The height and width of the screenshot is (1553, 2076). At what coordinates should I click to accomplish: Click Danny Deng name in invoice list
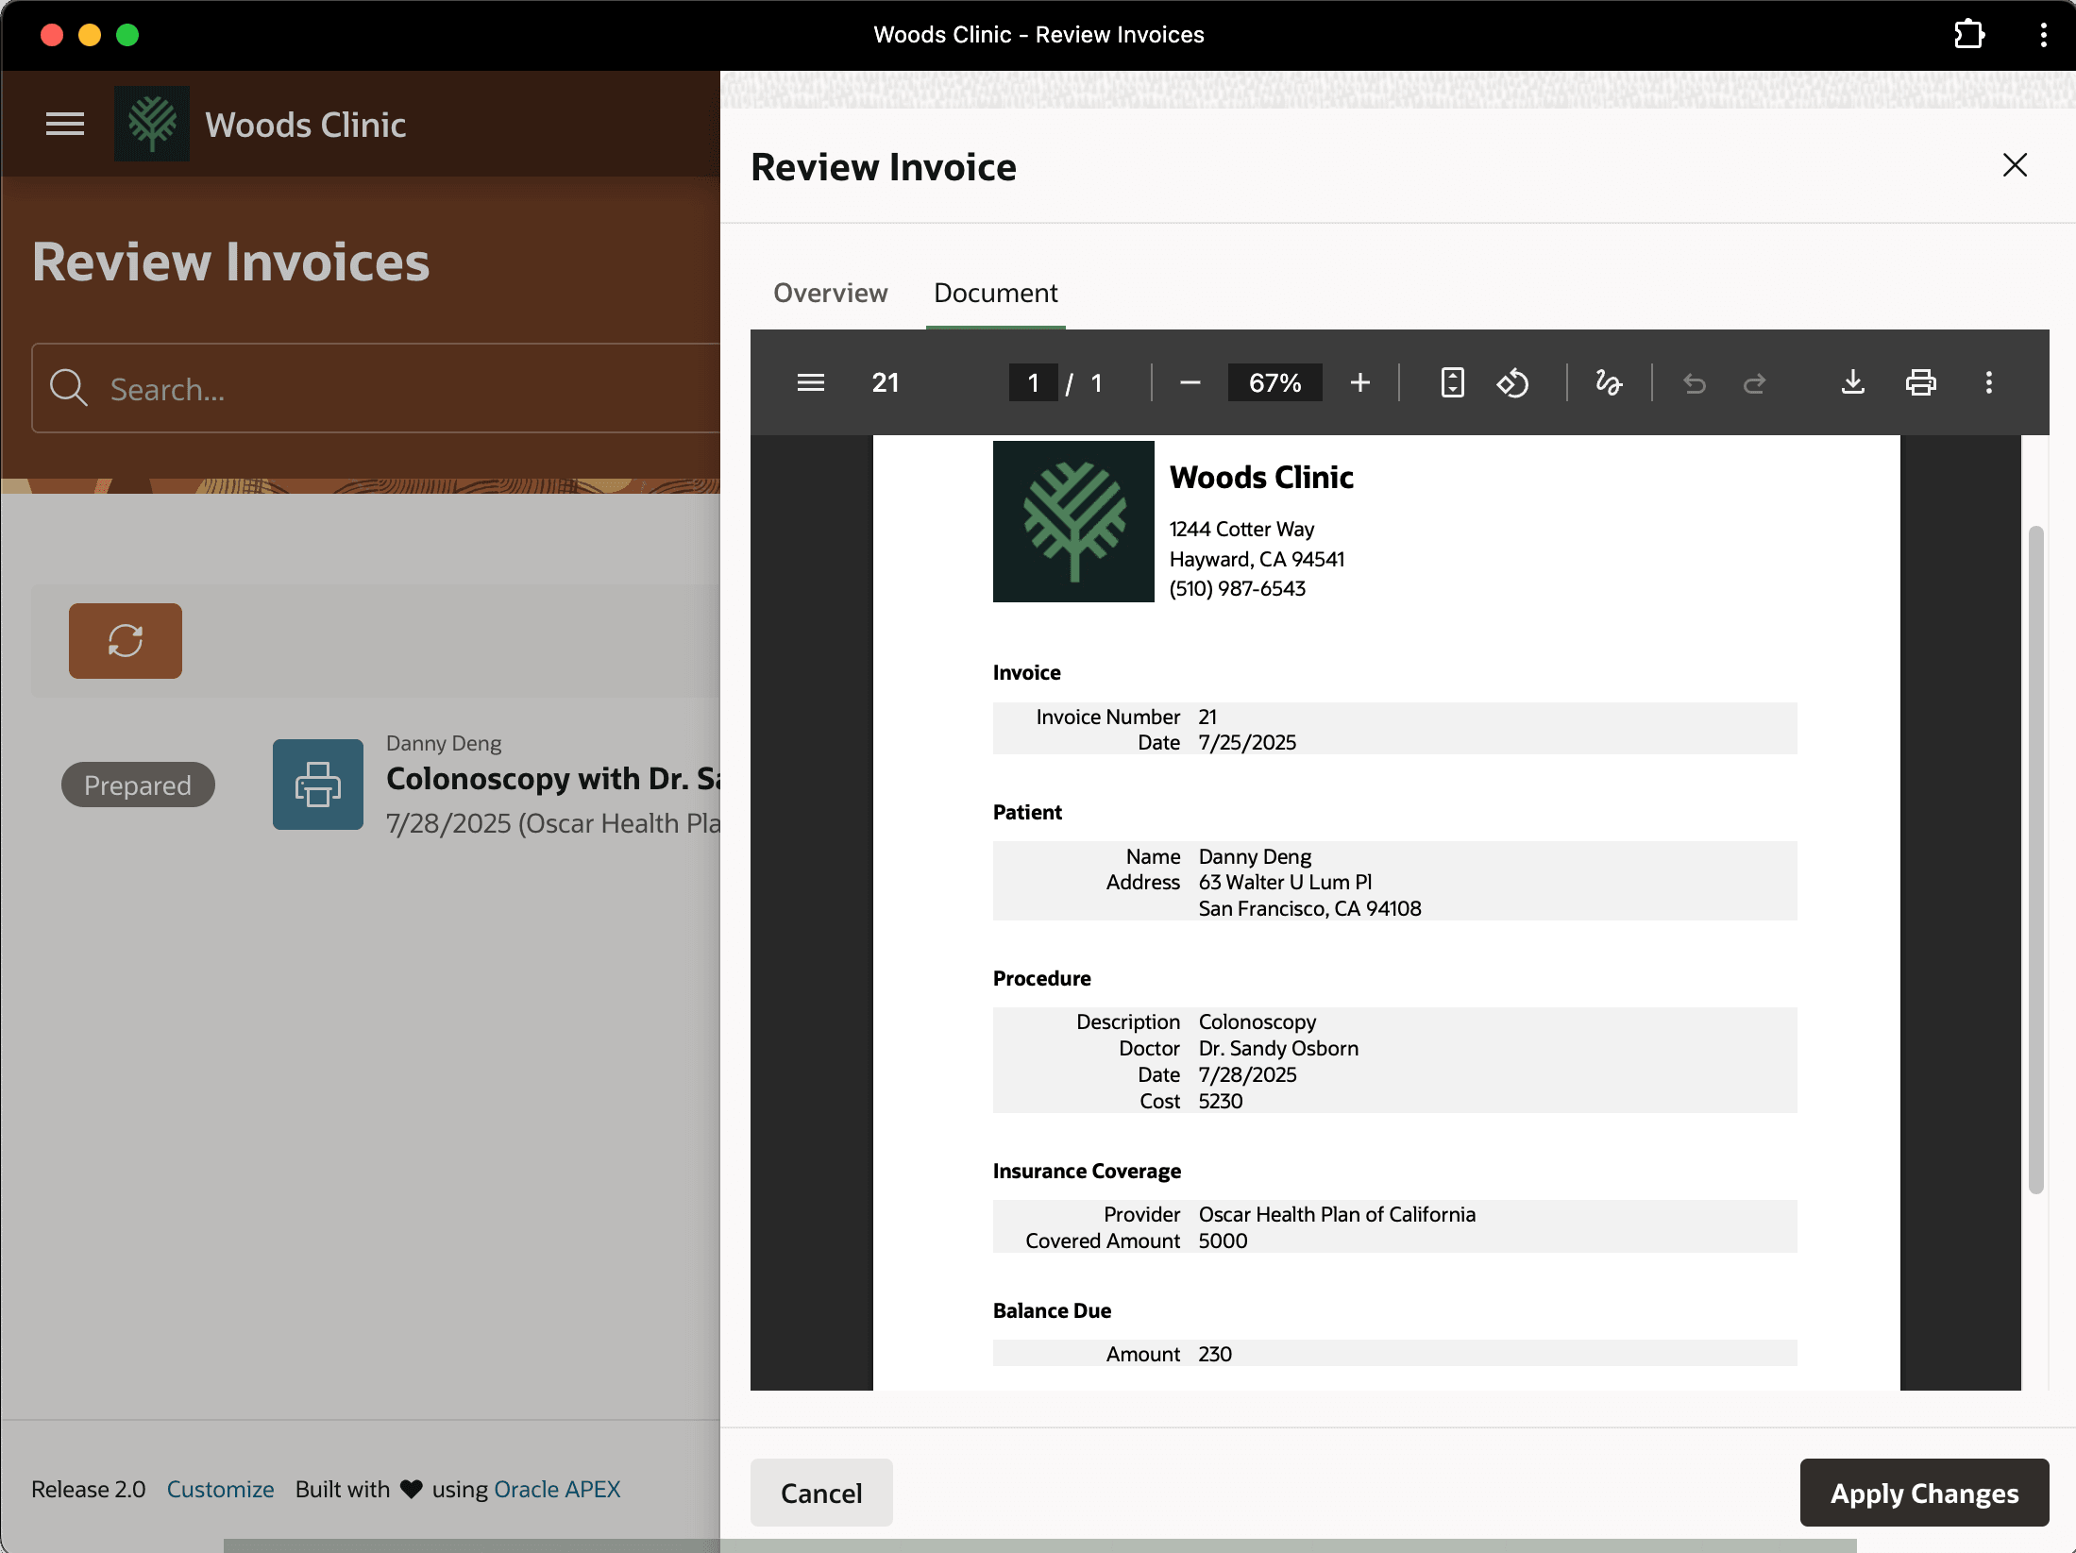444,743
